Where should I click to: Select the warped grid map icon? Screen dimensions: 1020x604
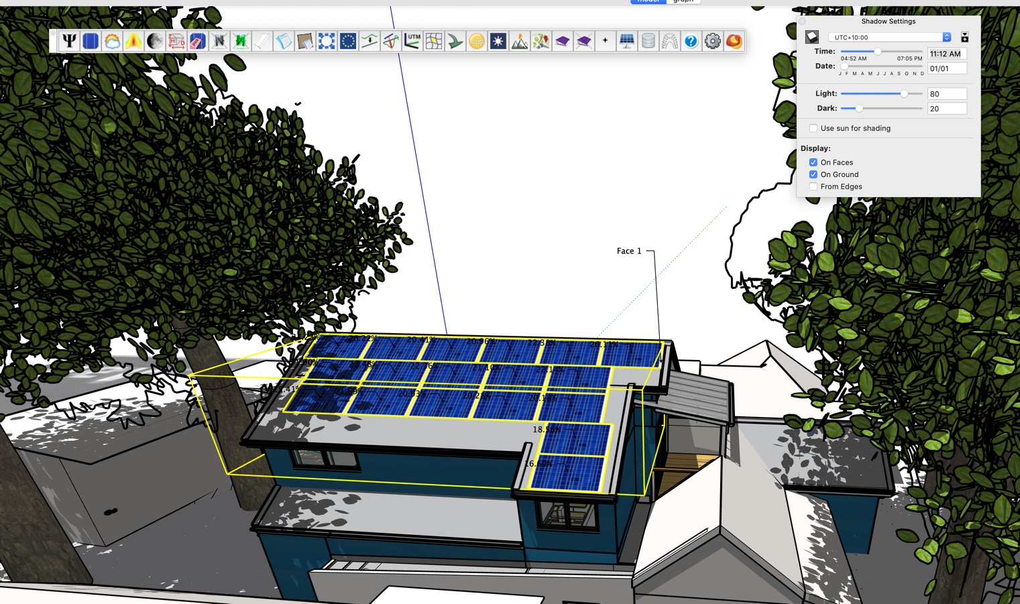point(434,42)
